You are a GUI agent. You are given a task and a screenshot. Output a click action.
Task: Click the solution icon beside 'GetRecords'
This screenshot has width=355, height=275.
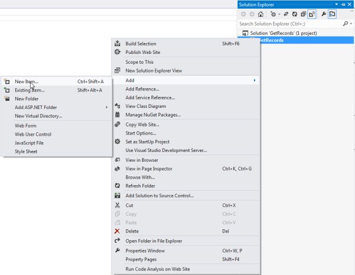pos(245,33)
